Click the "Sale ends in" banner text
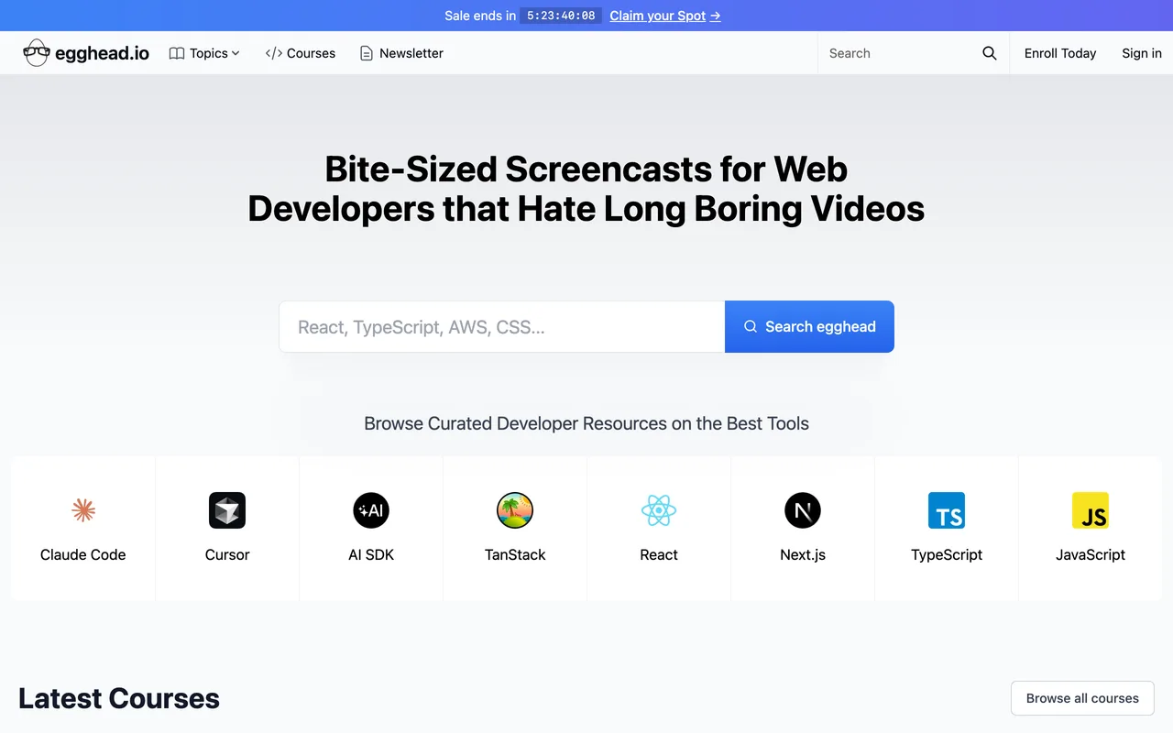 point(480,16)
